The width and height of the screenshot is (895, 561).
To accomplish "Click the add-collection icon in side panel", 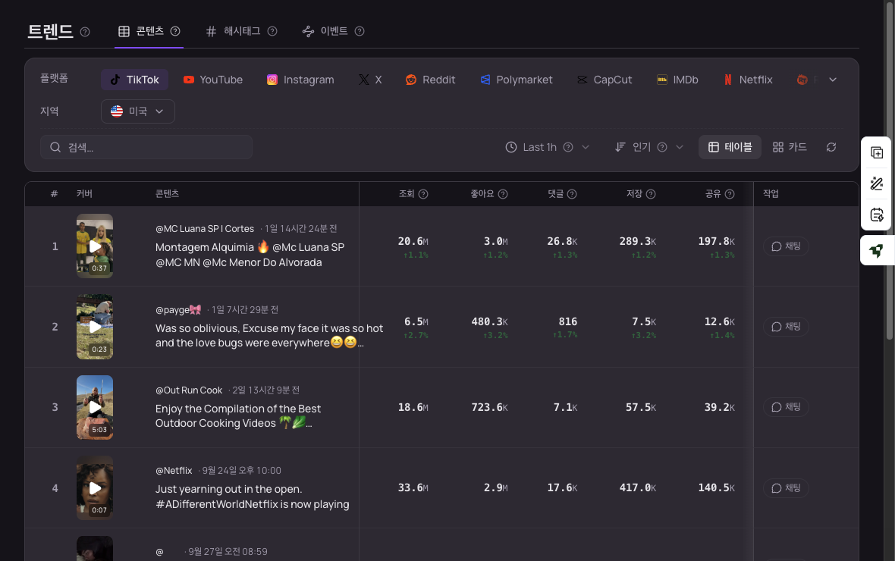I will pos(877,152).
